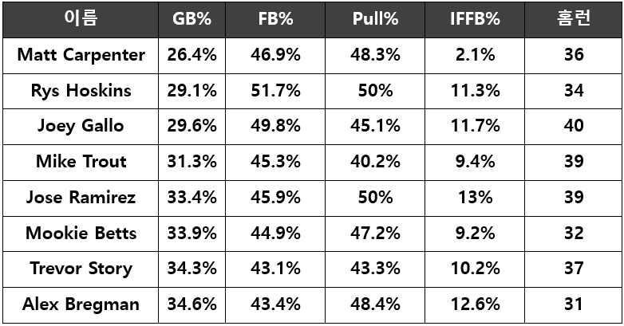624x326 pixels.
Task: Select the Rys Hoskins row name
Action: (81, 91)
